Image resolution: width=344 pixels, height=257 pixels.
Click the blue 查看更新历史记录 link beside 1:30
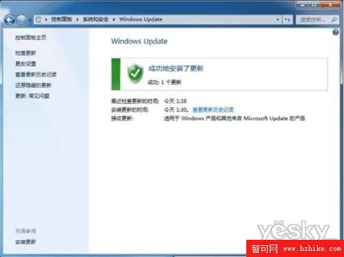point(213,110)
